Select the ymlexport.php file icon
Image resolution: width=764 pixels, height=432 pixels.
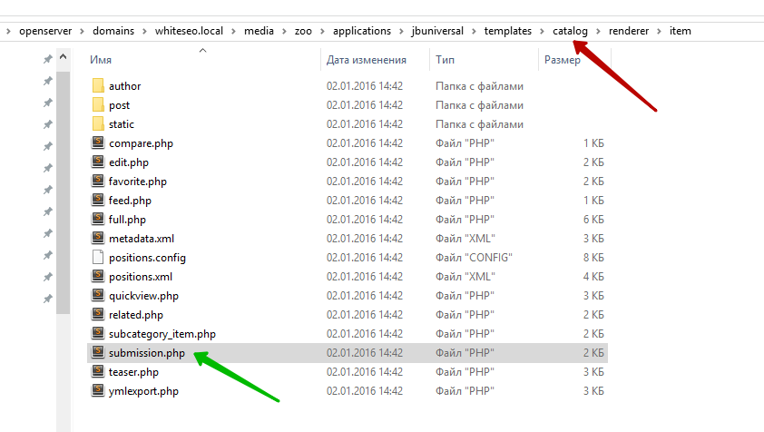[x=98, y=391]
